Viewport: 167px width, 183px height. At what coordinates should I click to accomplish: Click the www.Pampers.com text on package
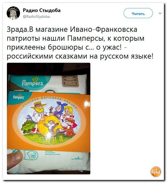77,159
